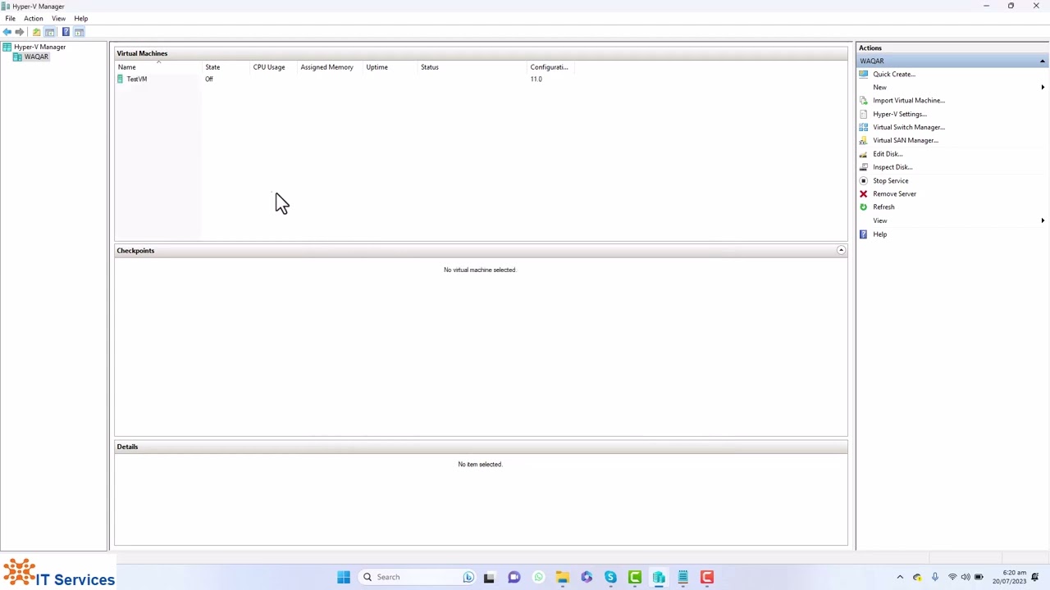Viewport: 1050px width, 590px height.
Task: Sort by the Configuration version column header
Action: [550, 67]
